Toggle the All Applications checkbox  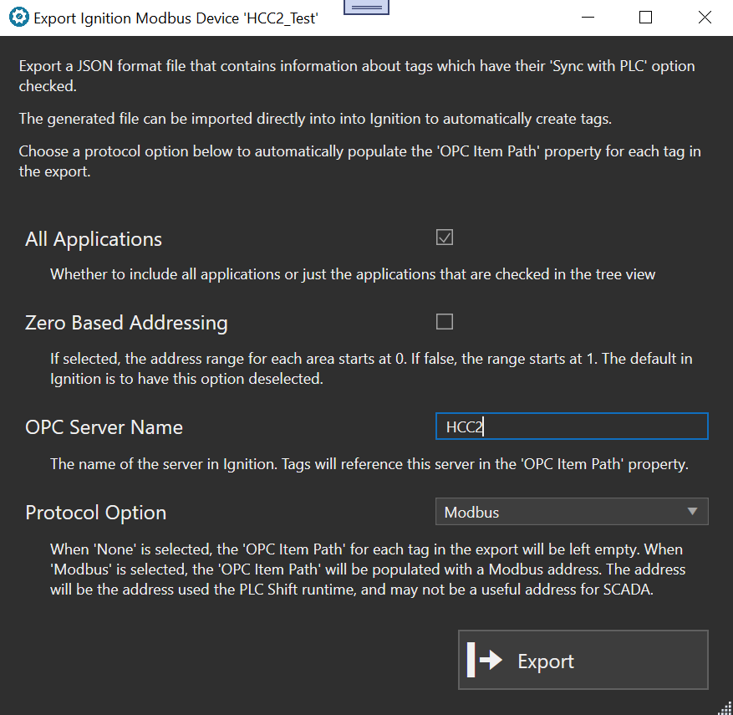point(445,238)
